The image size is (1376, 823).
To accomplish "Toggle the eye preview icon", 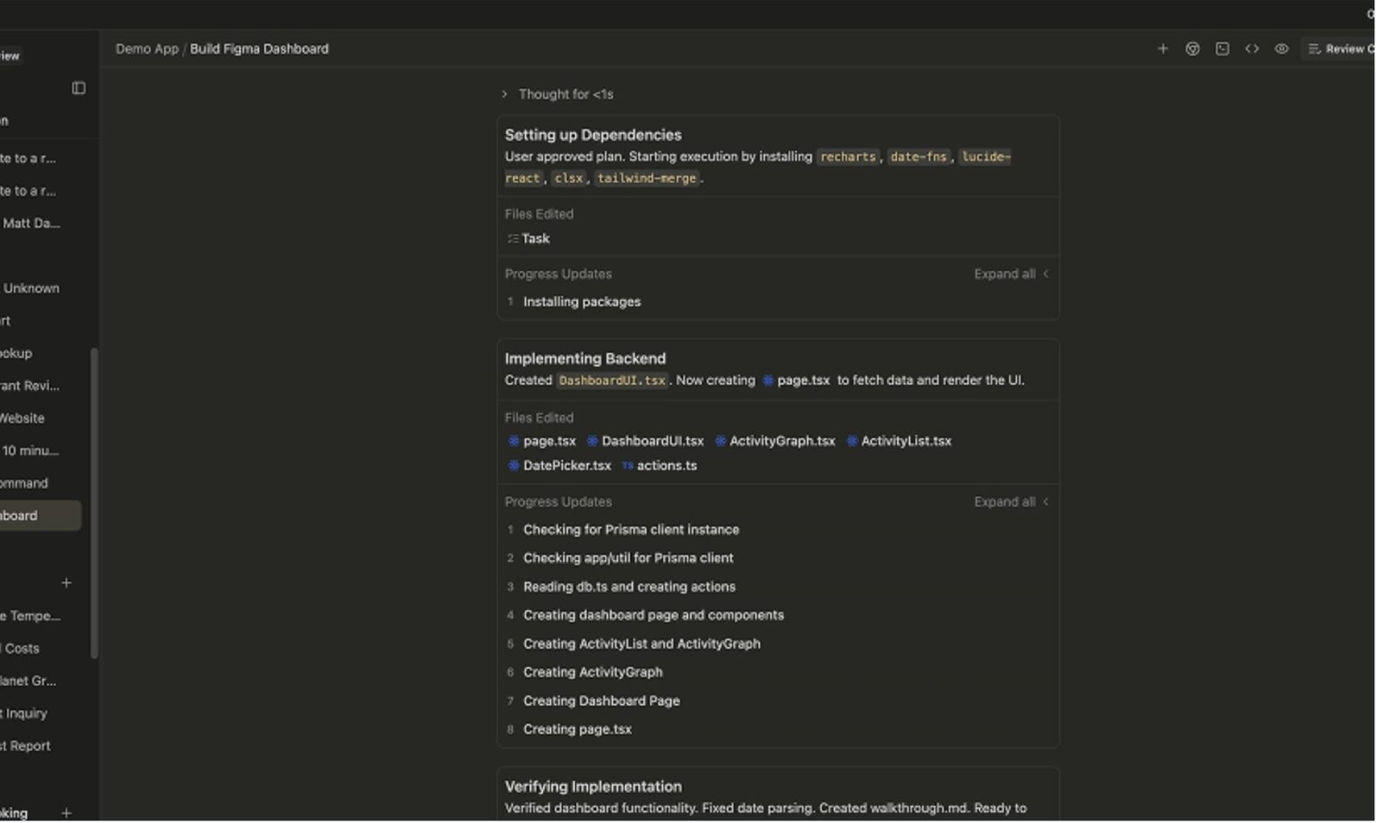I will tap(1281, 49).
